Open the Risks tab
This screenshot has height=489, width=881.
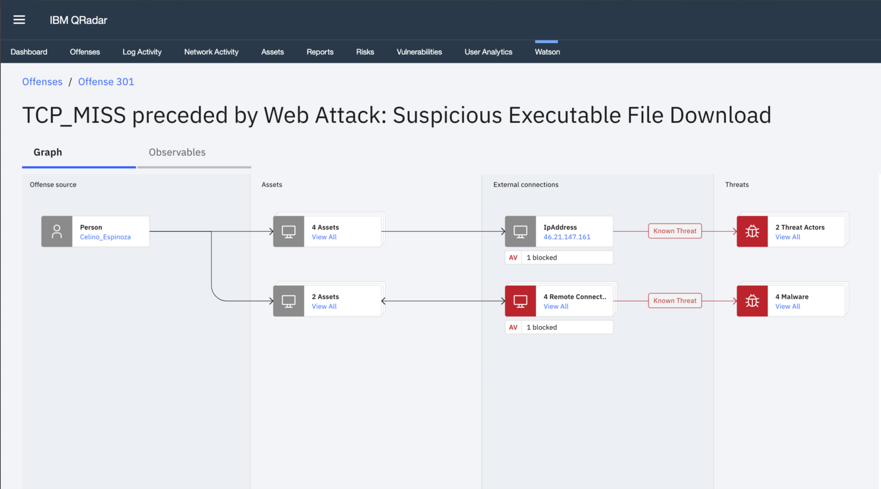click(365, 52)
